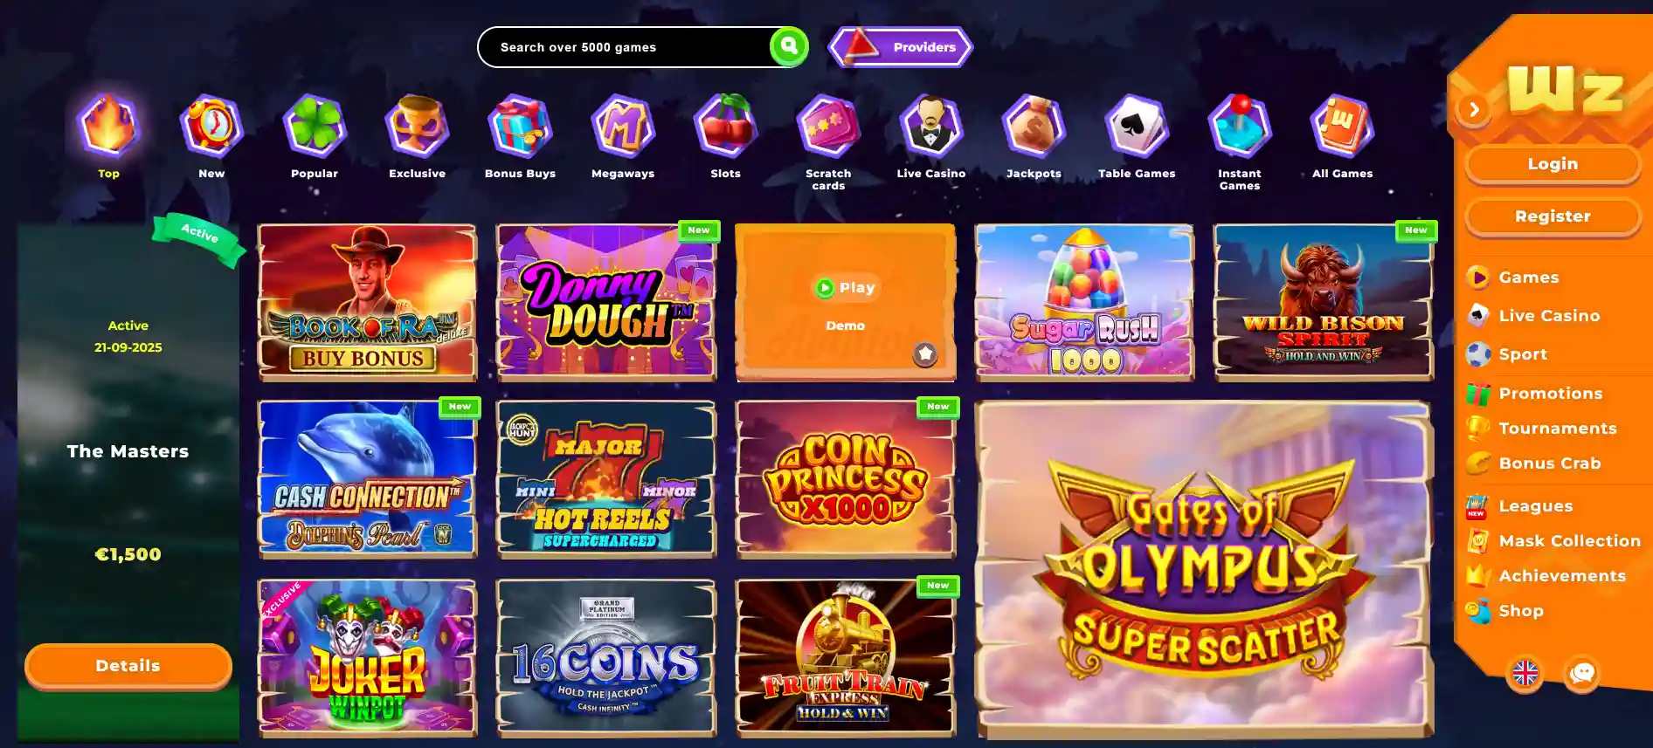Click the Login button
The width and height of the screenshot is (1653, 748).
click(1553, 164)
